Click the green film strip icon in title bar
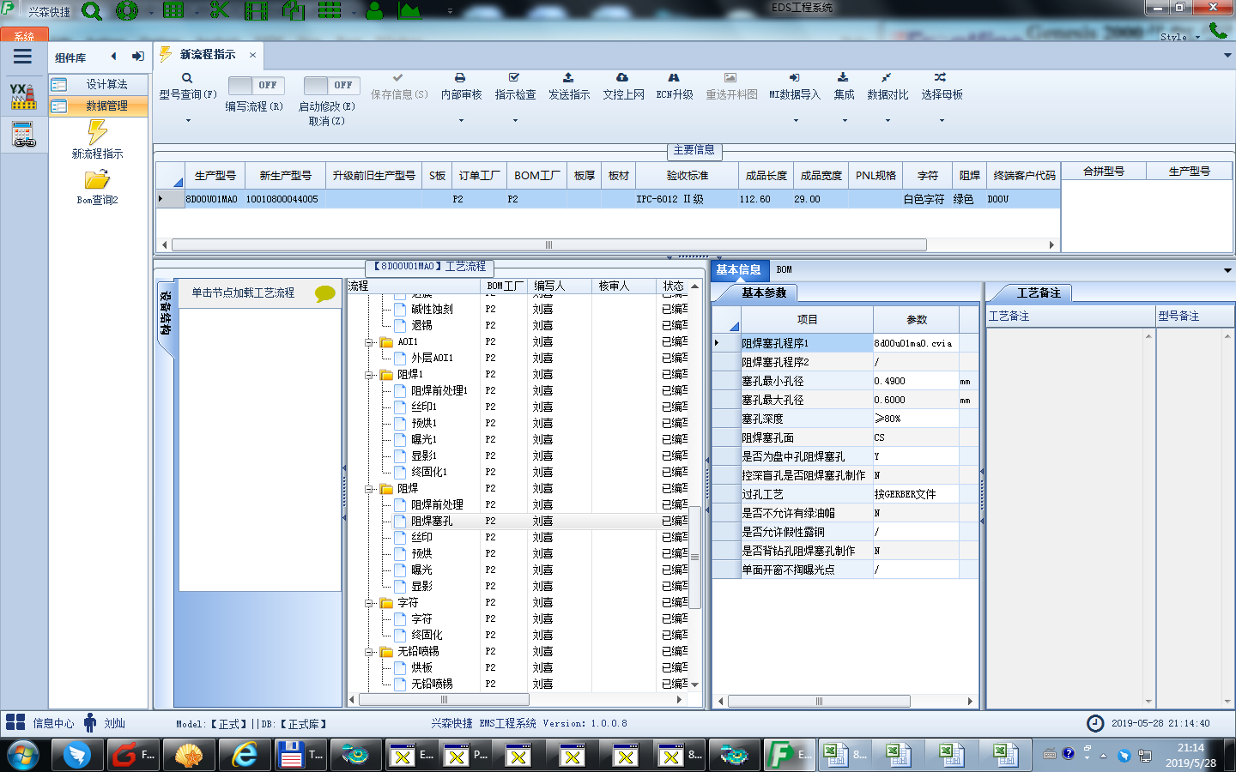Screen dimensions: 1236x772 256,10
